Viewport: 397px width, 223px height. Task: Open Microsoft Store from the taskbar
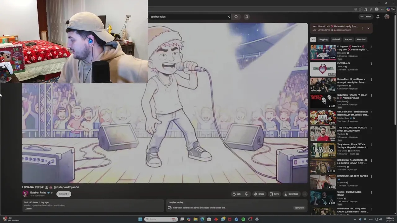pos(209,219)
